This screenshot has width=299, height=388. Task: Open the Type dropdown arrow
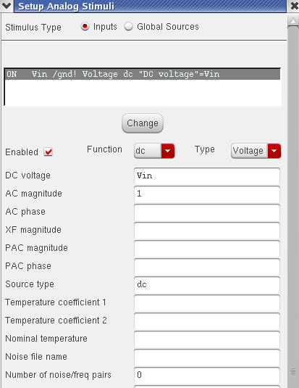(274, 151)
